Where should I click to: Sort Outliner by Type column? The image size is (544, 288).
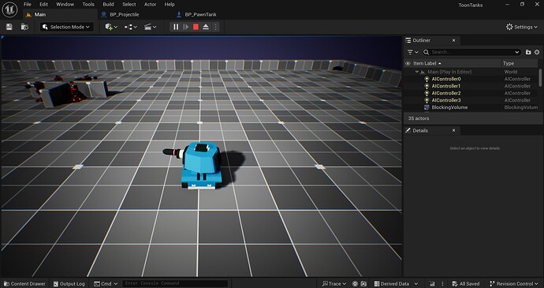[509, 63]
